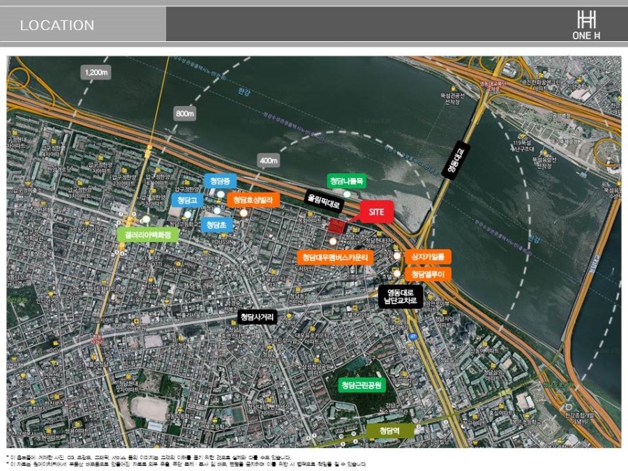This screenshot has width=628, height=471.
Task: Click the 청담효성빌라 orange label
Action: coord(253,200)
